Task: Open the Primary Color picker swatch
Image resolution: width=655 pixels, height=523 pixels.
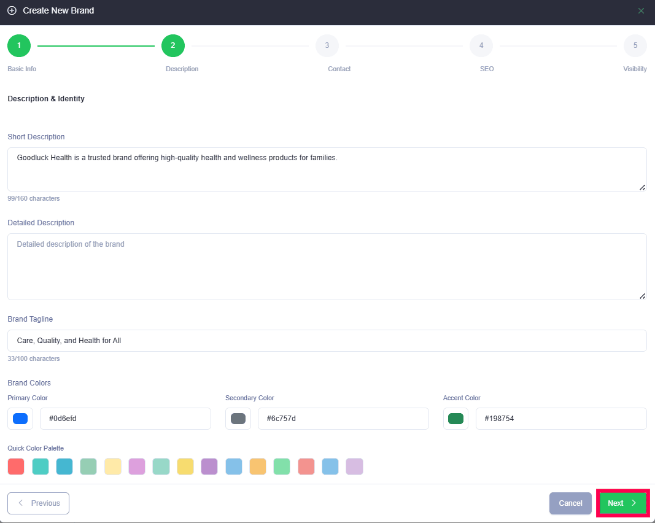Action: coord(20,419)
